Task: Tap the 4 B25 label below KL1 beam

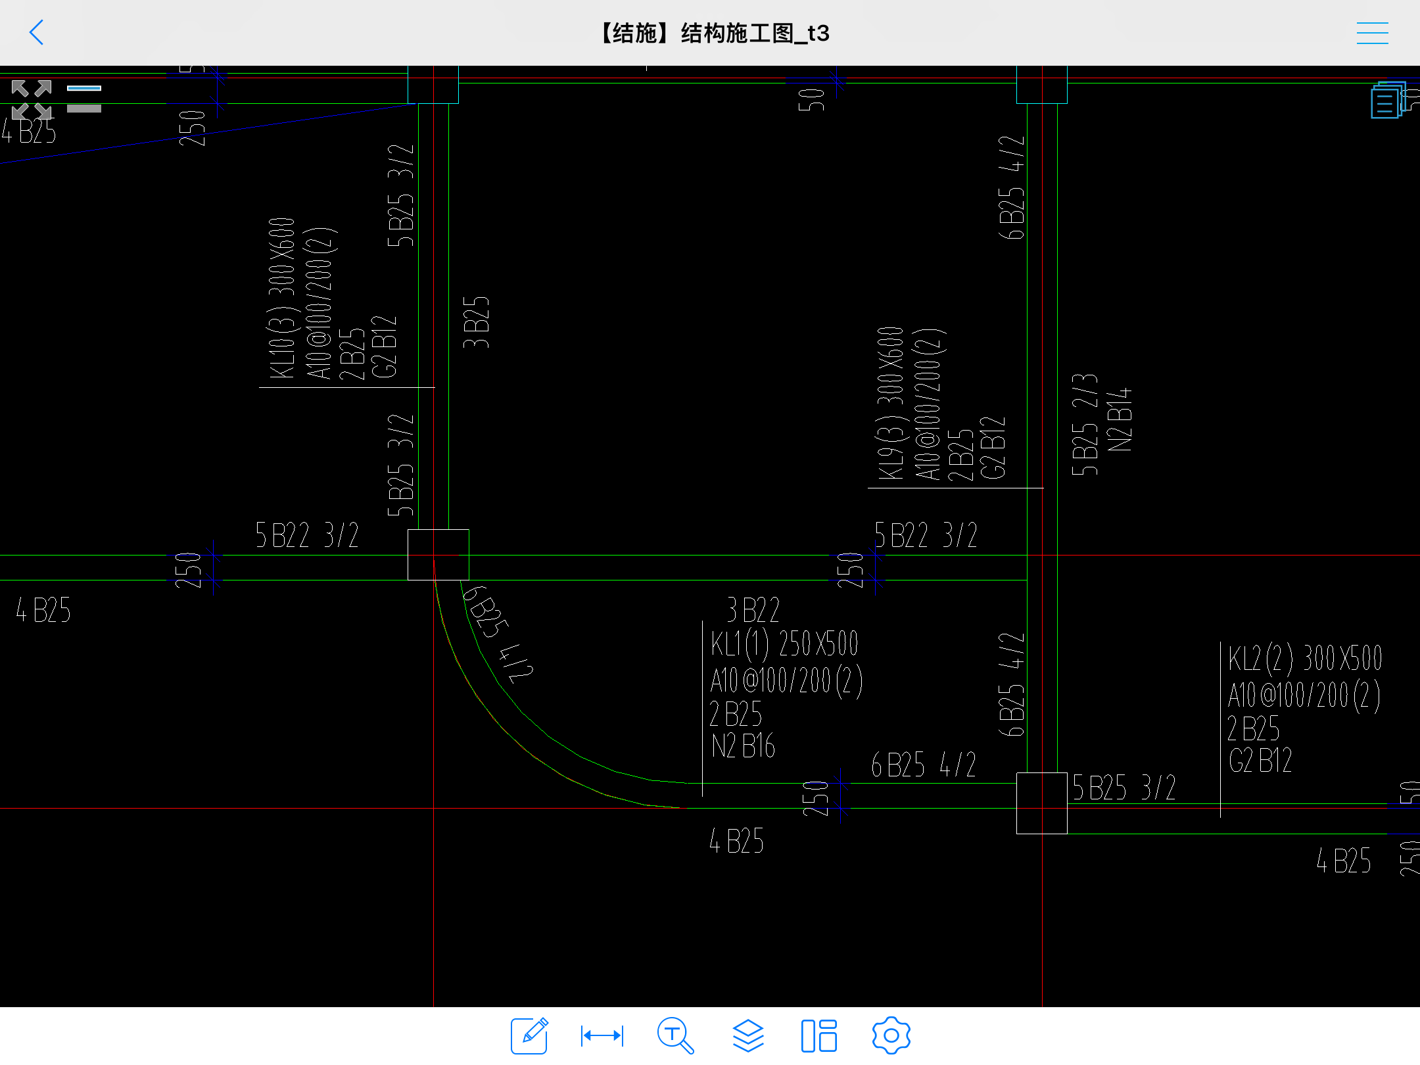Action: coord(736,841)
